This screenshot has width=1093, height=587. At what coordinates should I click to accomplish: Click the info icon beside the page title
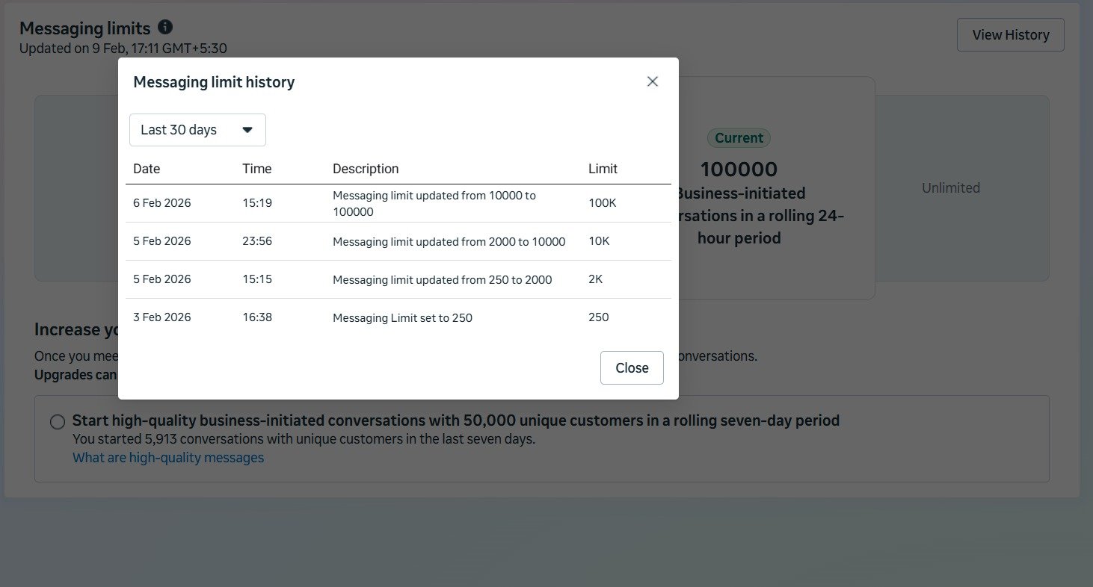[x=164, y=27]
